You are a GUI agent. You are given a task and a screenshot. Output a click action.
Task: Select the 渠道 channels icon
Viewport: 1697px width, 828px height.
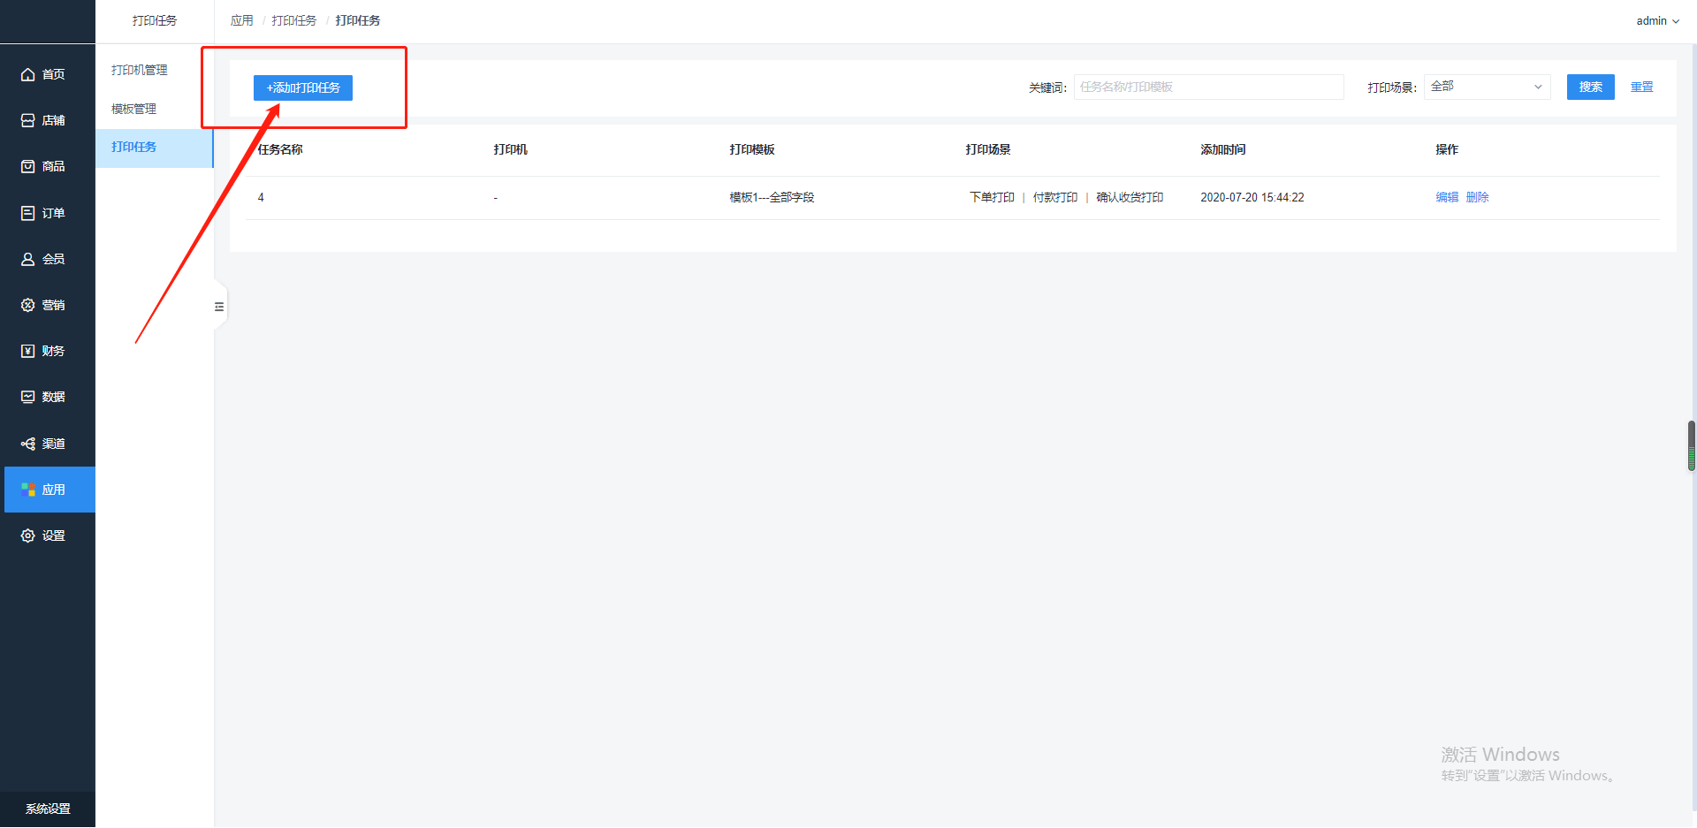point(28,444)
